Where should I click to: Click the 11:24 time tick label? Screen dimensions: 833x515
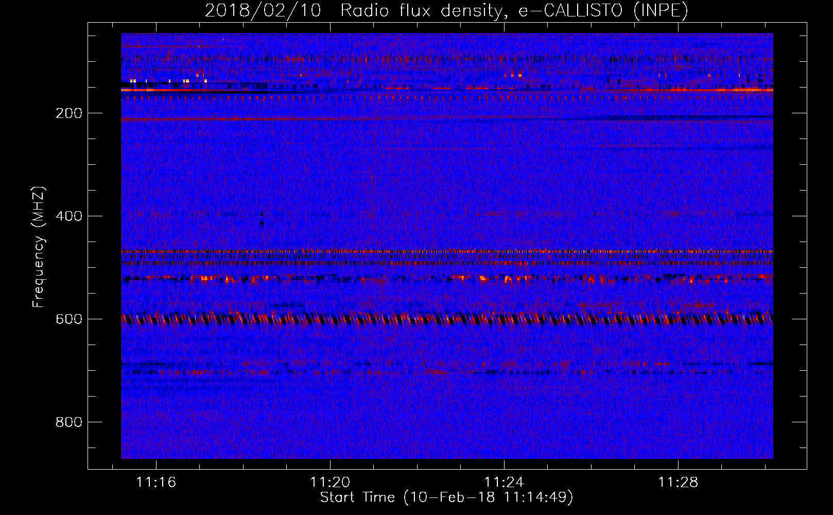[x=504, y=482]
